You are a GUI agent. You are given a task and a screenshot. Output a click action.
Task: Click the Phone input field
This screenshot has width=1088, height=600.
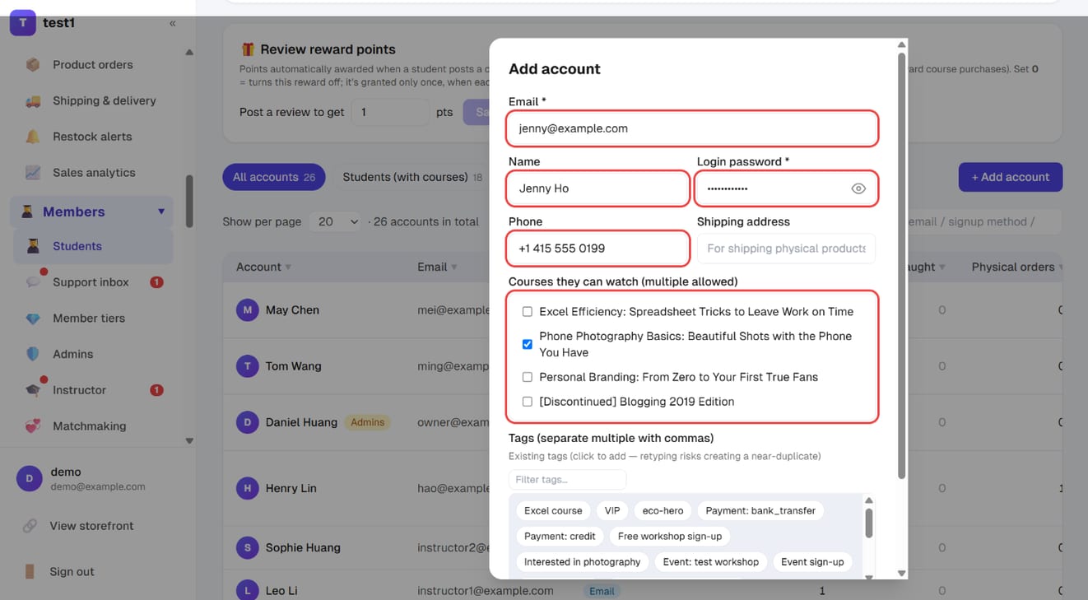pyautogui.click(x=597, y=249)
